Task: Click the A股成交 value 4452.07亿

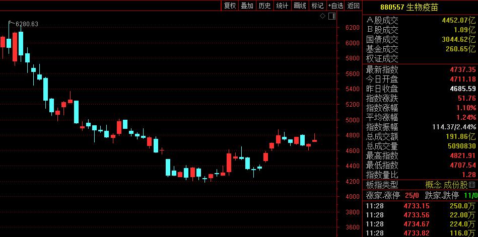Action: coord(459,21)
